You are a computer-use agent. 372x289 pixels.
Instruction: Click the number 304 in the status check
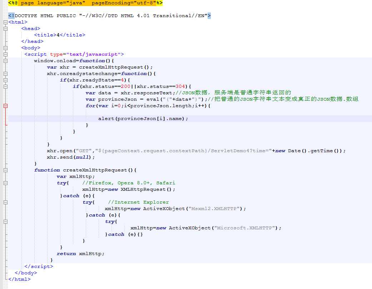click(x=180, y=86)
